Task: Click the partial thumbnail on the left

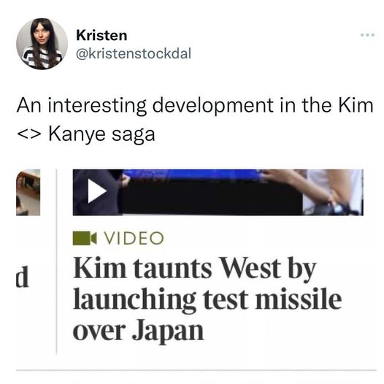Action: 28,193
